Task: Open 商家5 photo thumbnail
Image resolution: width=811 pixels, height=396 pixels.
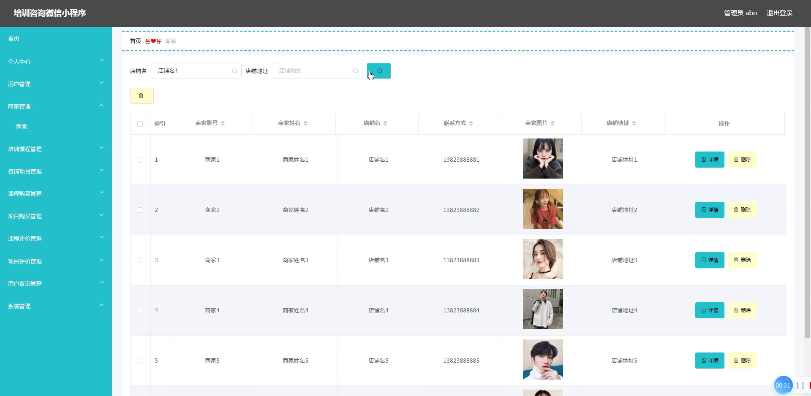Action: (x=543, y=360)
